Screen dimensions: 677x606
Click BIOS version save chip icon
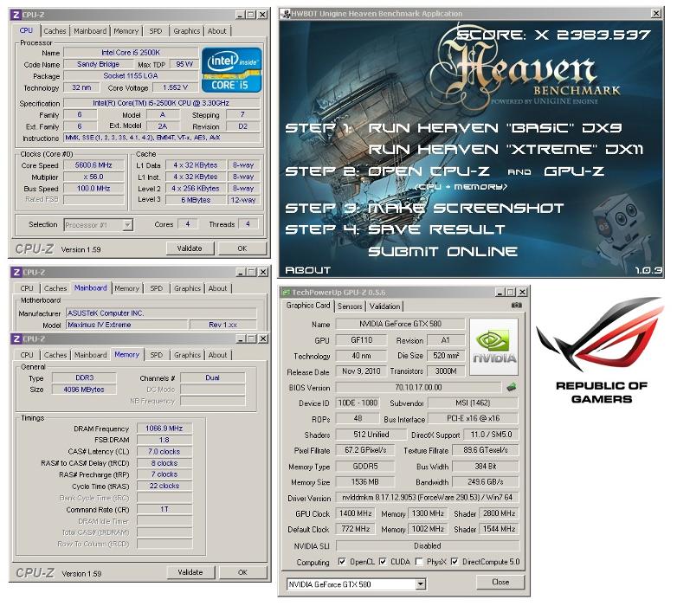(511, 387)
